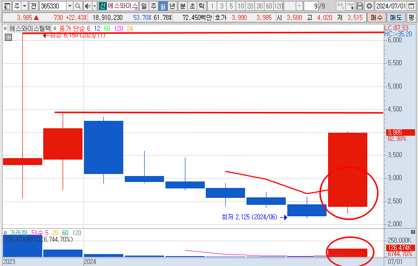418x266 pixels.
Task: Switch to second 초 chart
Action: tap(192, 6)
